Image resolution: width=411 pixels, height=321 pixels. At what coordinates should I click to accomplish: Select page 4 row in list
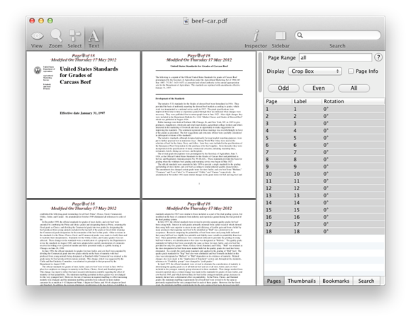point(325,131)
